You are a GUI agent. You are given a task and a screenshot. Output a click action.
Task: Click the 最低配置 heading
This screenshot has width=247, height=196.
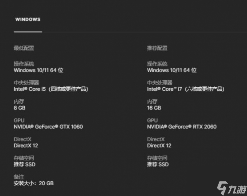click(24, 48)
